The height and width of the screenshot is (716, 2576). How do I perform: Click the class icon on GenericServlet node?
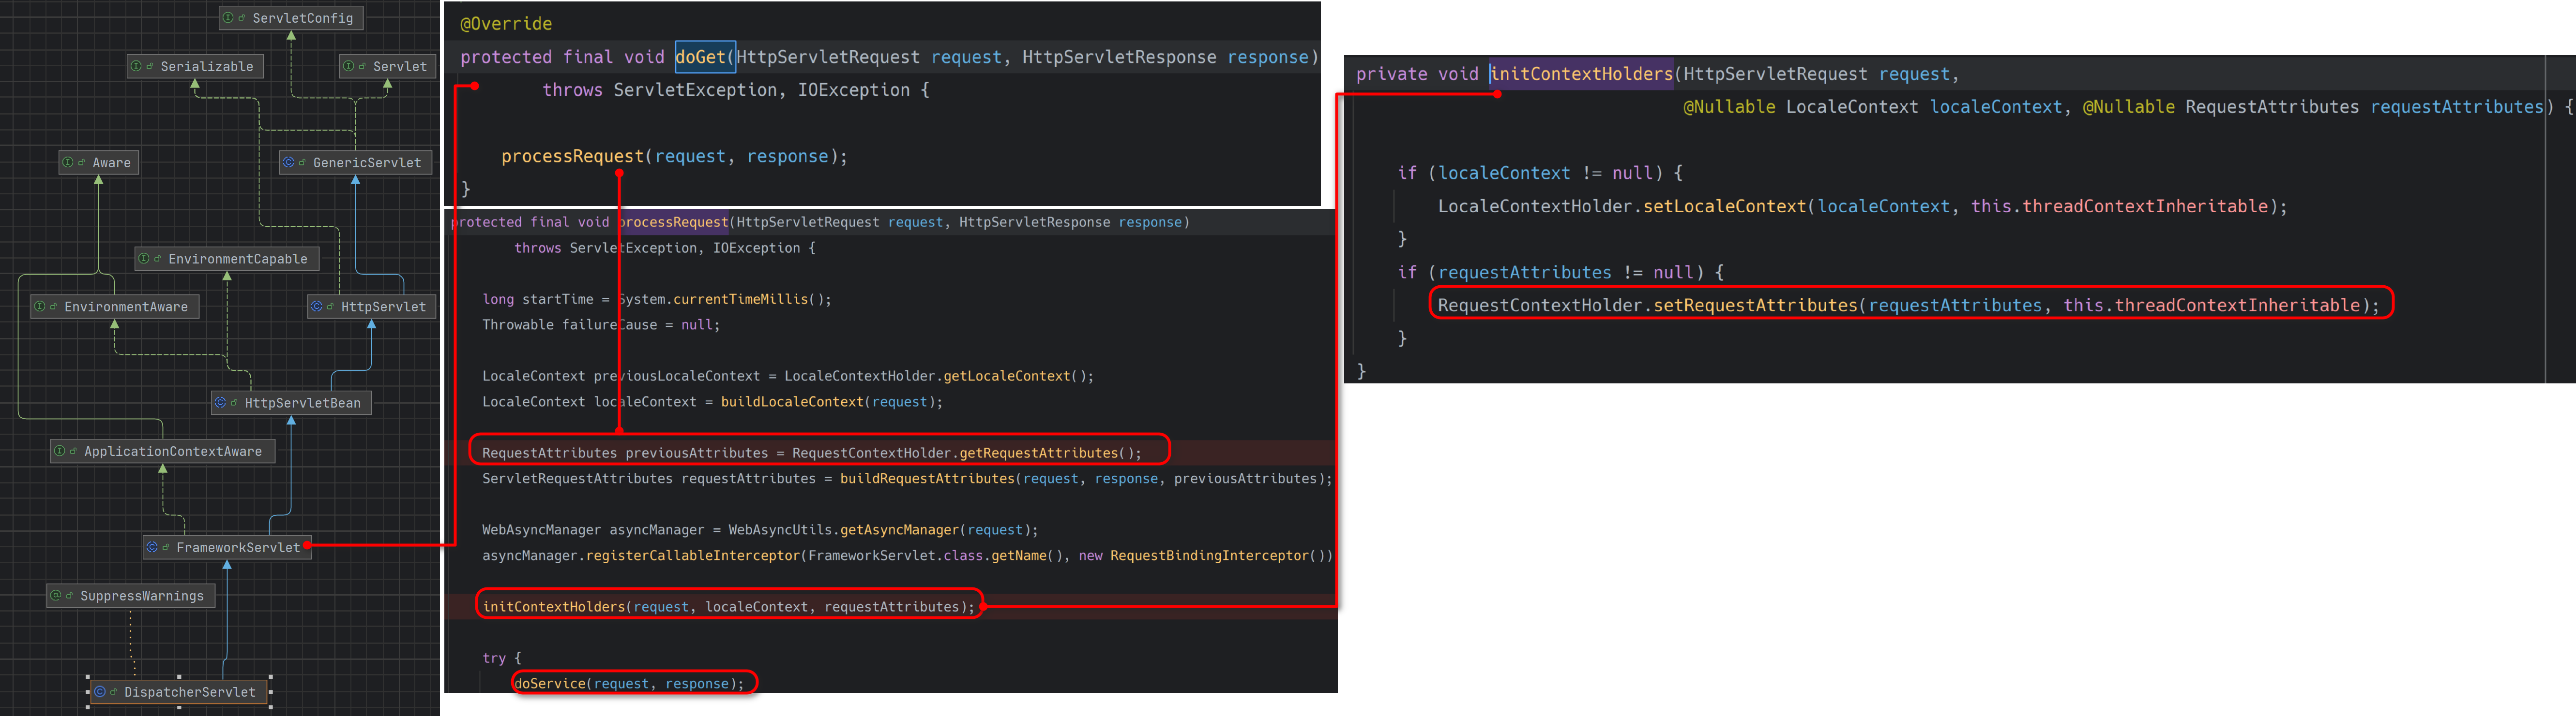(289, 163)
